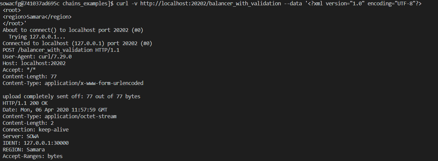Click the Host: localhost:20202 header line
Image resolution: width=438 pixels, height=161 pixels.
click(34, 63)
